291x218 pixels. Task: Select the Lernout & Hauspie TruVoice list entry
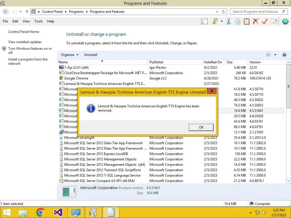171,84
